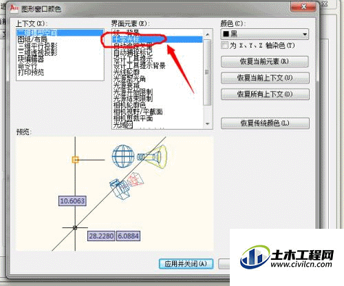Select 自动捕捉标记 interface element
The height and width of the screenshot is (286, 344).
point(158,52)
